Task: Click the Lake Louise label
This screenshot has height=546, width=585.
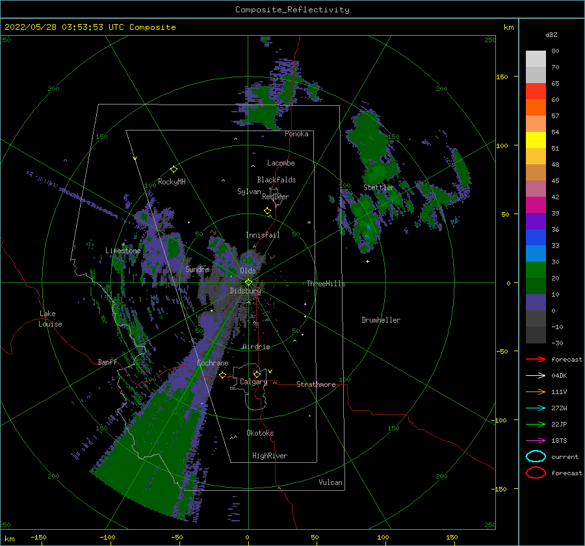Action: (50, 319)
